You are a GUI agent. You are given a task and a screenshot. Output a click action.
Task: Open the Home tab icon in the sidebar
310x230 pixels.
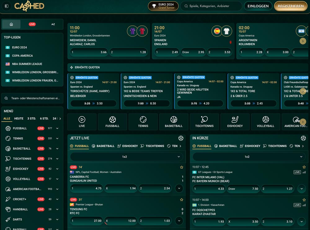point(11,24)
